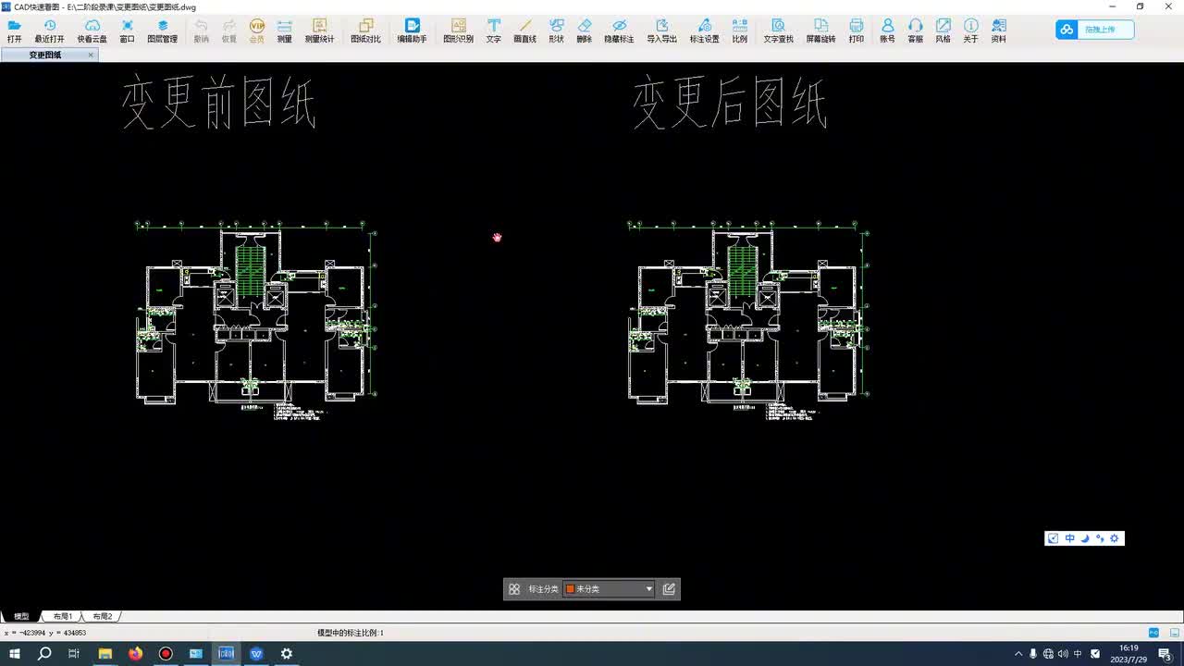Open the 资料 resources icon
Screen dimensions: 1184x666
point(999,31)
